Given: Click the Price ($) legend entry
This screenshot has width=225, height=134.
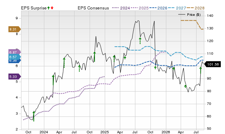Looking at the screenshot, I should tap(189, 15).
